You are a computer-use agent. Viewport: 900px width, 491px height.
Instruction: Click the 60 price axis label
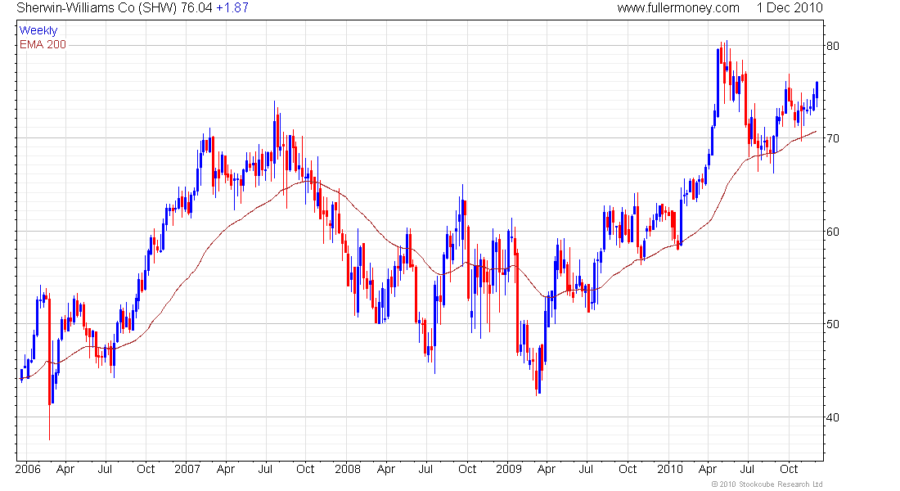click(x=834, y=232)
